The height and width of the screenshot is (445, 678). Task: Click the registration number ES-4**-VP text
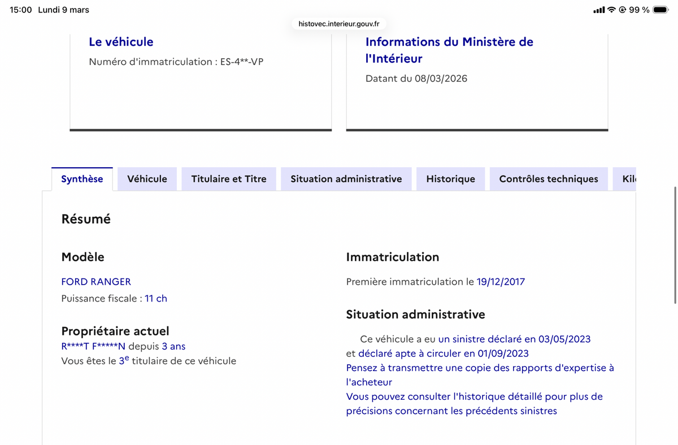242,62
